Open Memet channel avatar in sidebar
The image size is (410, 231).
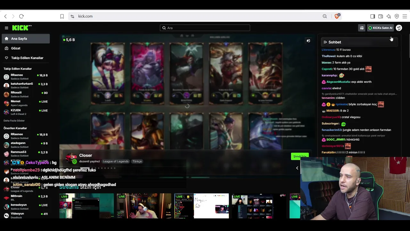(6, 103)
